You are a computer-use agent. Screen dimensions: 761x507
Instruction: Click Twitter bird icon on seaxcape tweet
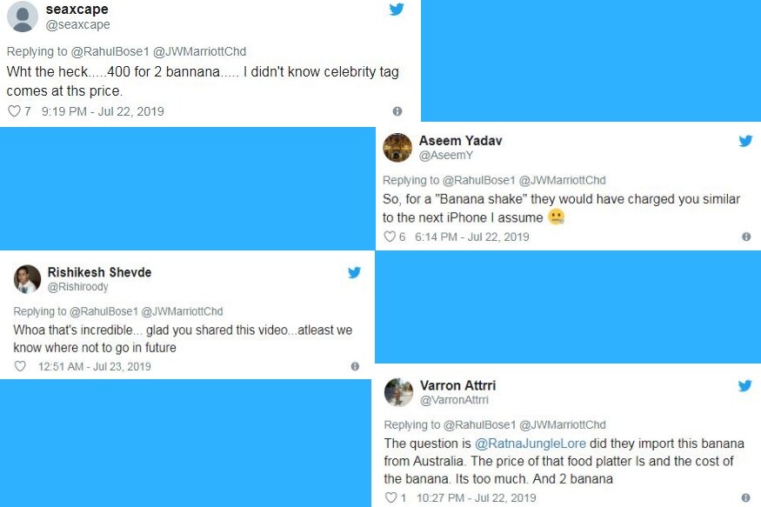coord(397,10)
